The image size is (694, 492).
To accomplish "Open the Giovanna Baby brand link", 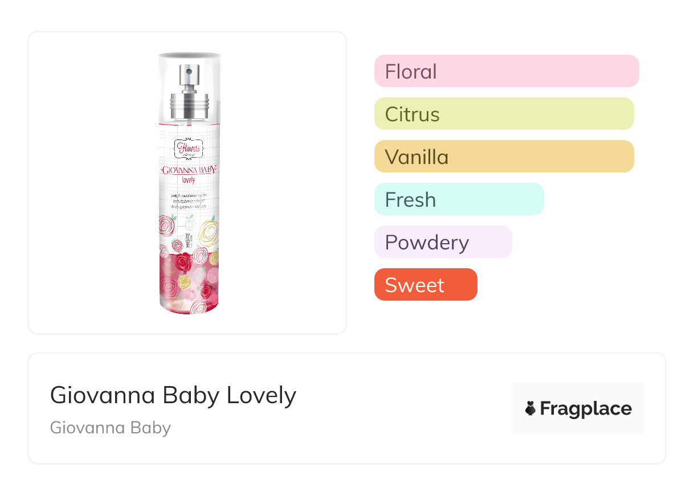I will [111, 428].
